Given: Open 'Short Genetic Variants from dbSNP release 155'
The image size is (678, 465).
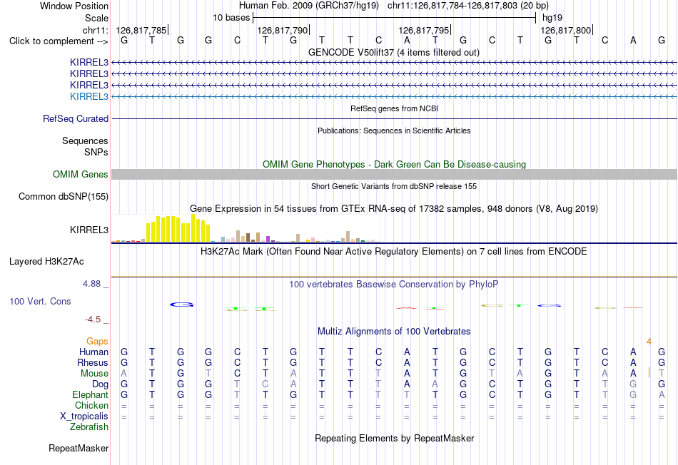Looking at the screenshot, I should click(394, 186).
